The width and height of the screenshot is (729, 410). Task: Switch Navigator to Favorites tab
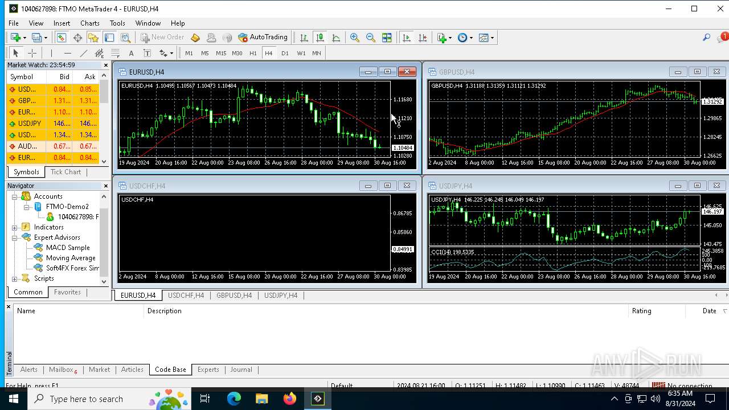(x=67, y=292)
